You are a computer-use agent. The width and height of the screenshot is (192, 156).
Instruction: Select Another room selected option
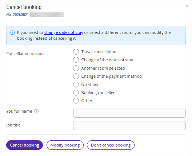point(76,68)
